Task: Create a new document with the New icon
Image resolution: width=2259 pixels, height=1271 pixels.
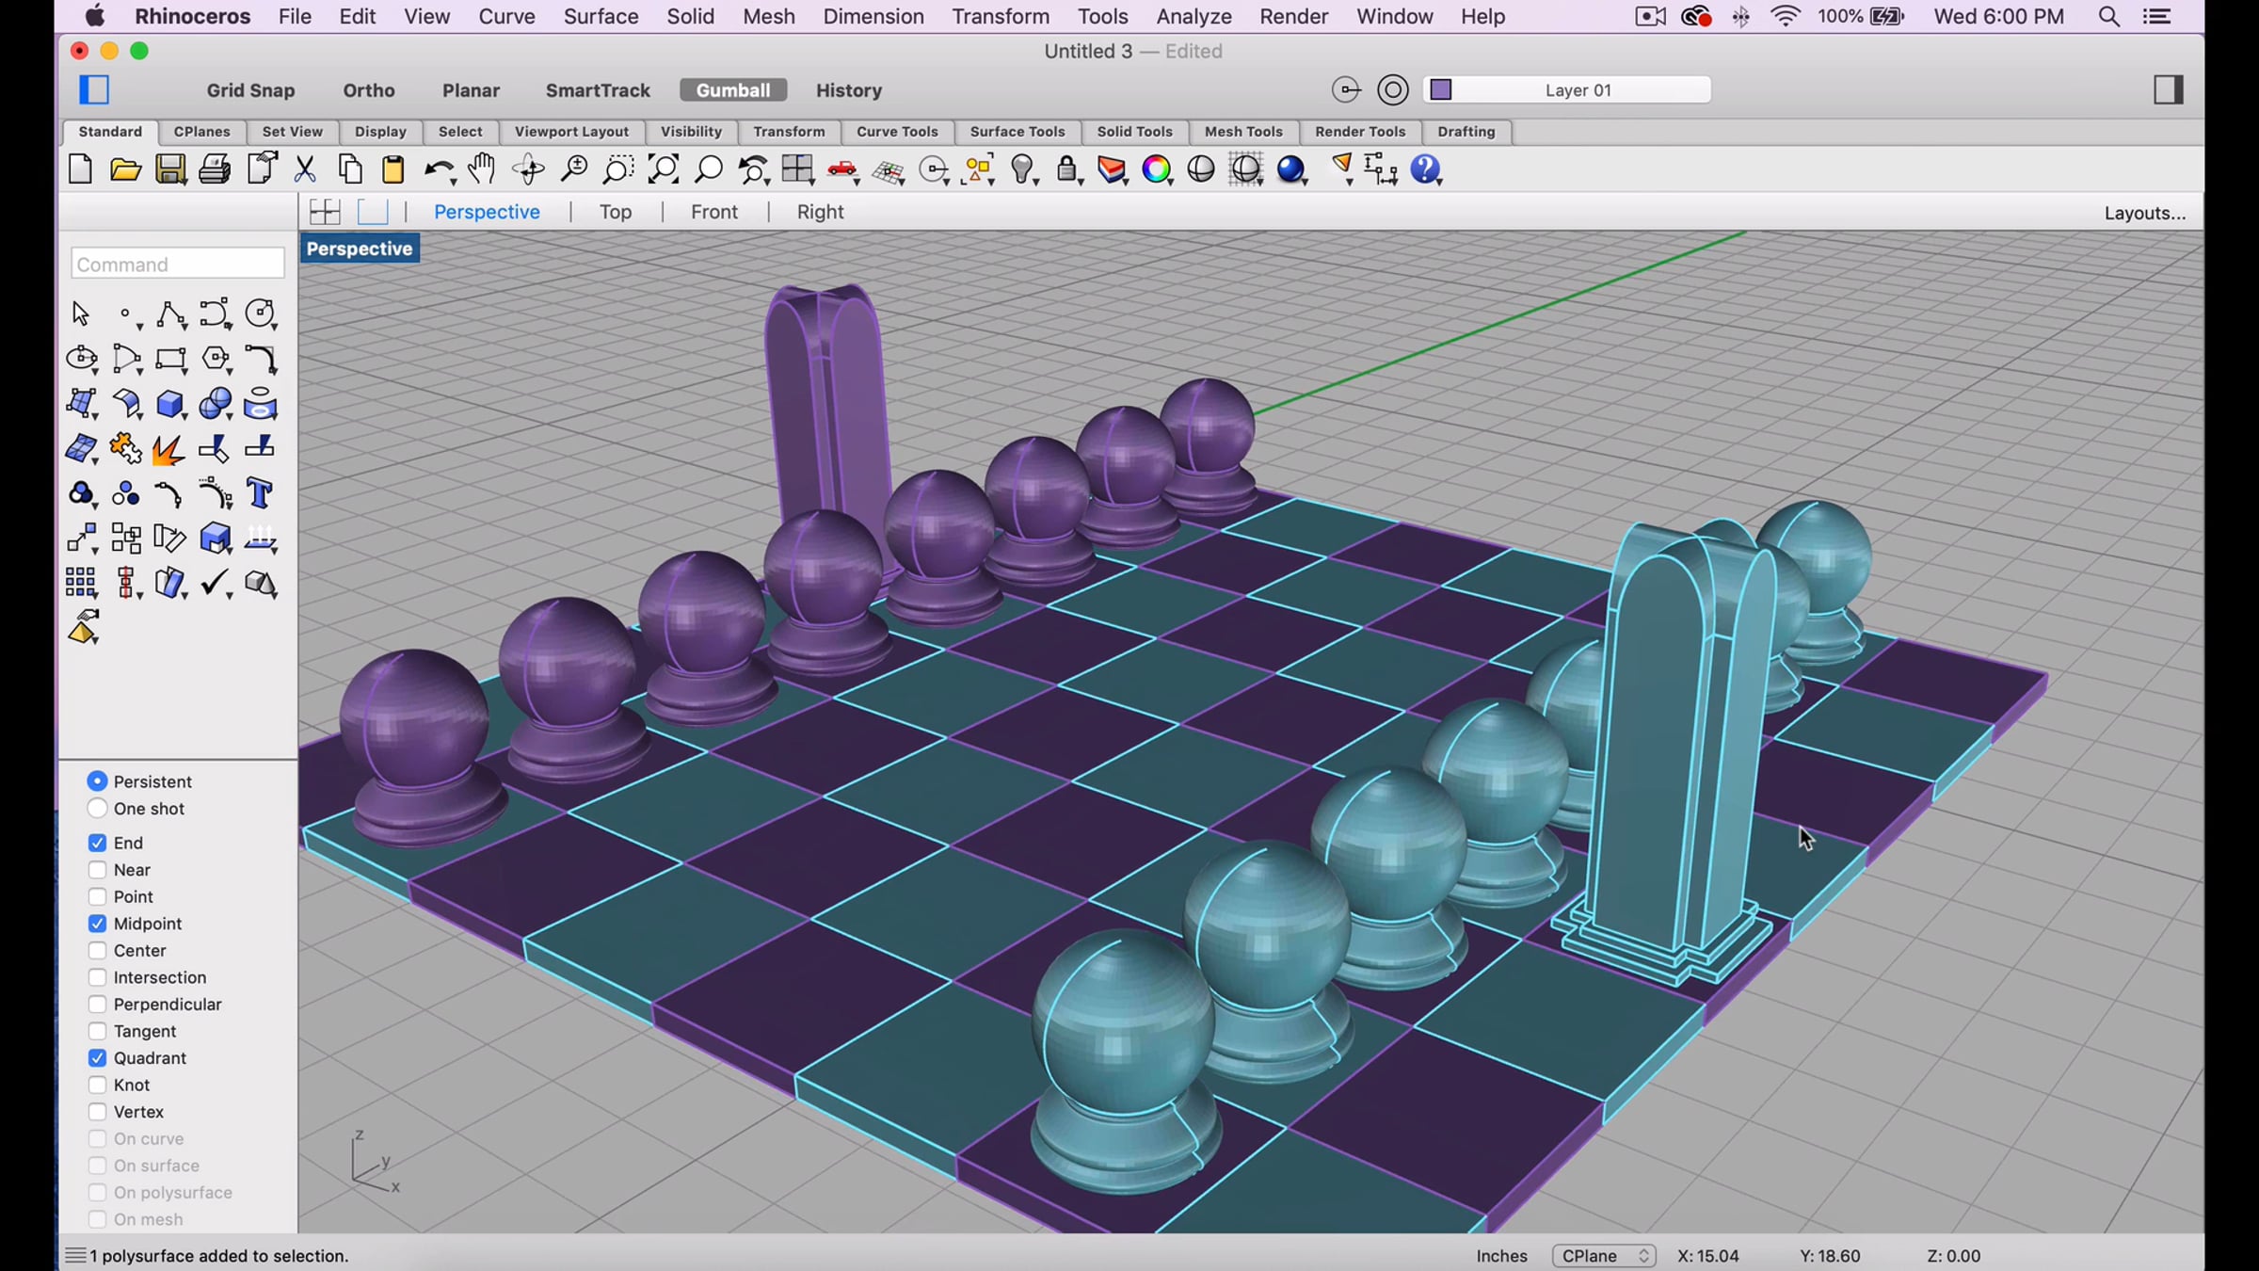Action: (80, 169)
